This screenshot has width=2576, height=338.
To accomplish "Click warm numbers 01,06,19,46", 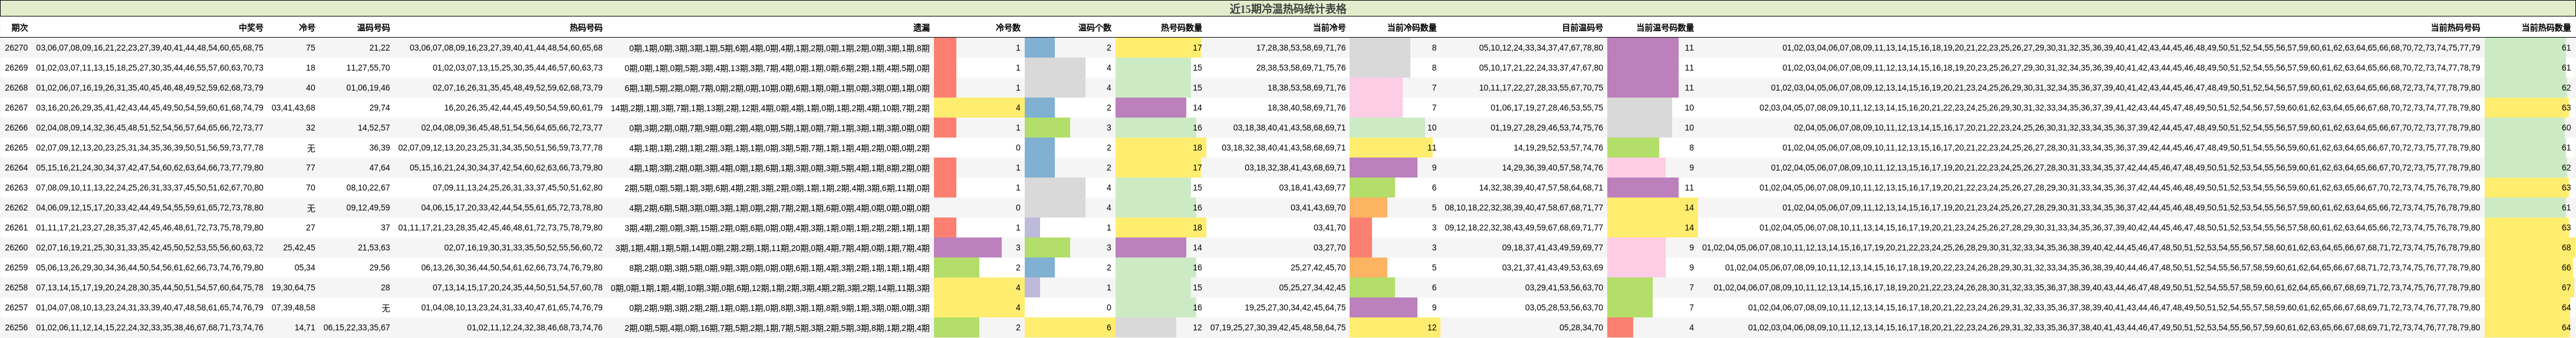I will tap(369, 88).
